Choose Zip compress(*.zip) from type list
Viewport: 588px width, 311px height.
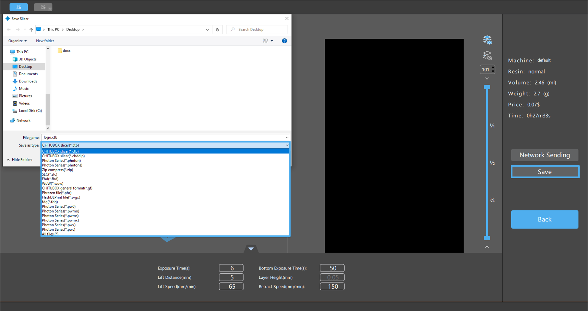click(58, 170)
